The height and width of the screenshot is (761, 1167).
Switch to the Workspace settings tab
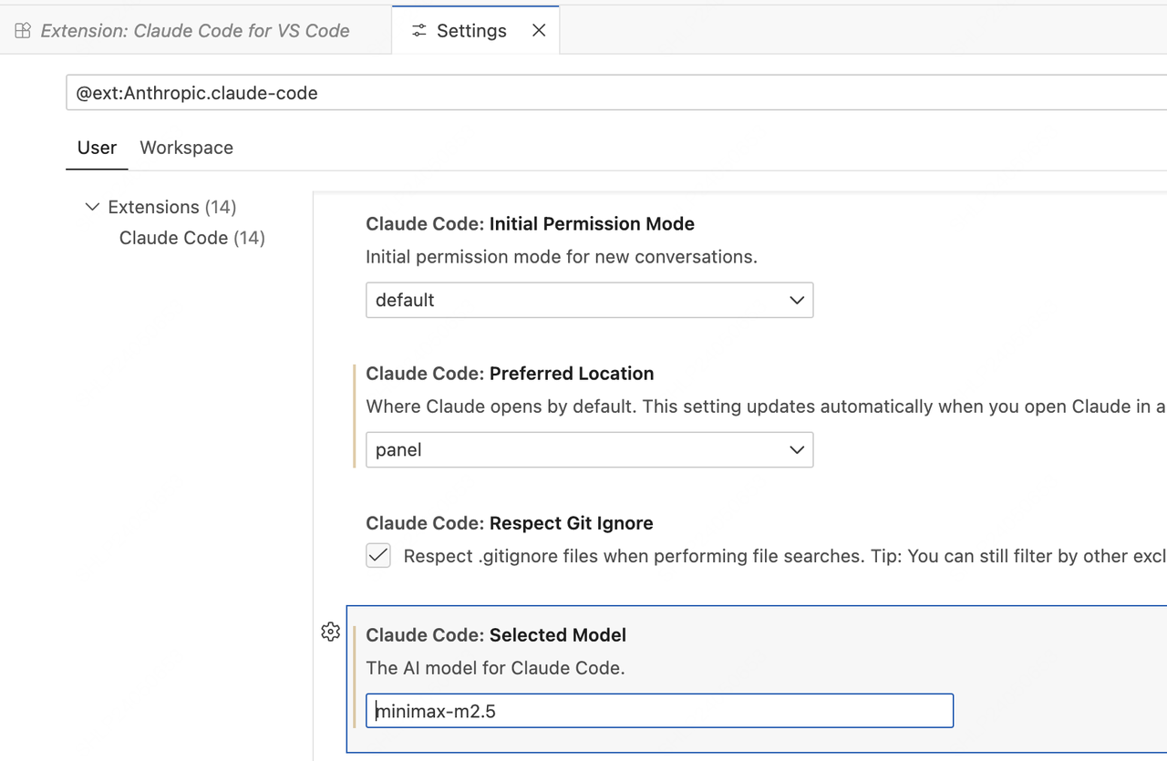pos(186,148)
